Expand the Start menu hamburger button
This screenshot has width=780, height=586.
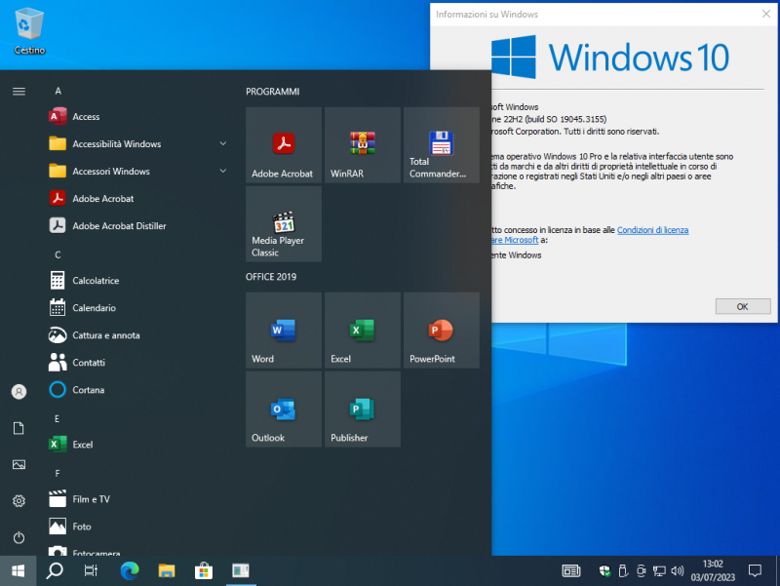(x=19, y=91)
